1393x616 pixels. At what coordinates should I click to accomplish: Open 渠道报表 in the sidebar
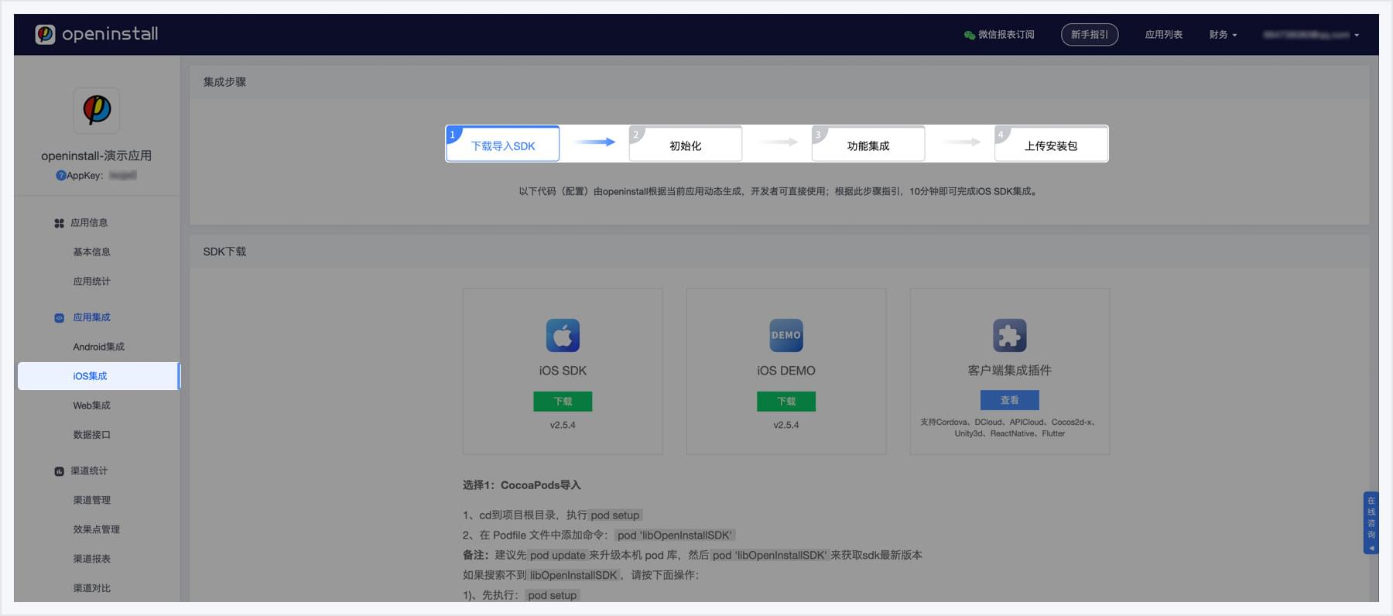(x=91, y=559)
